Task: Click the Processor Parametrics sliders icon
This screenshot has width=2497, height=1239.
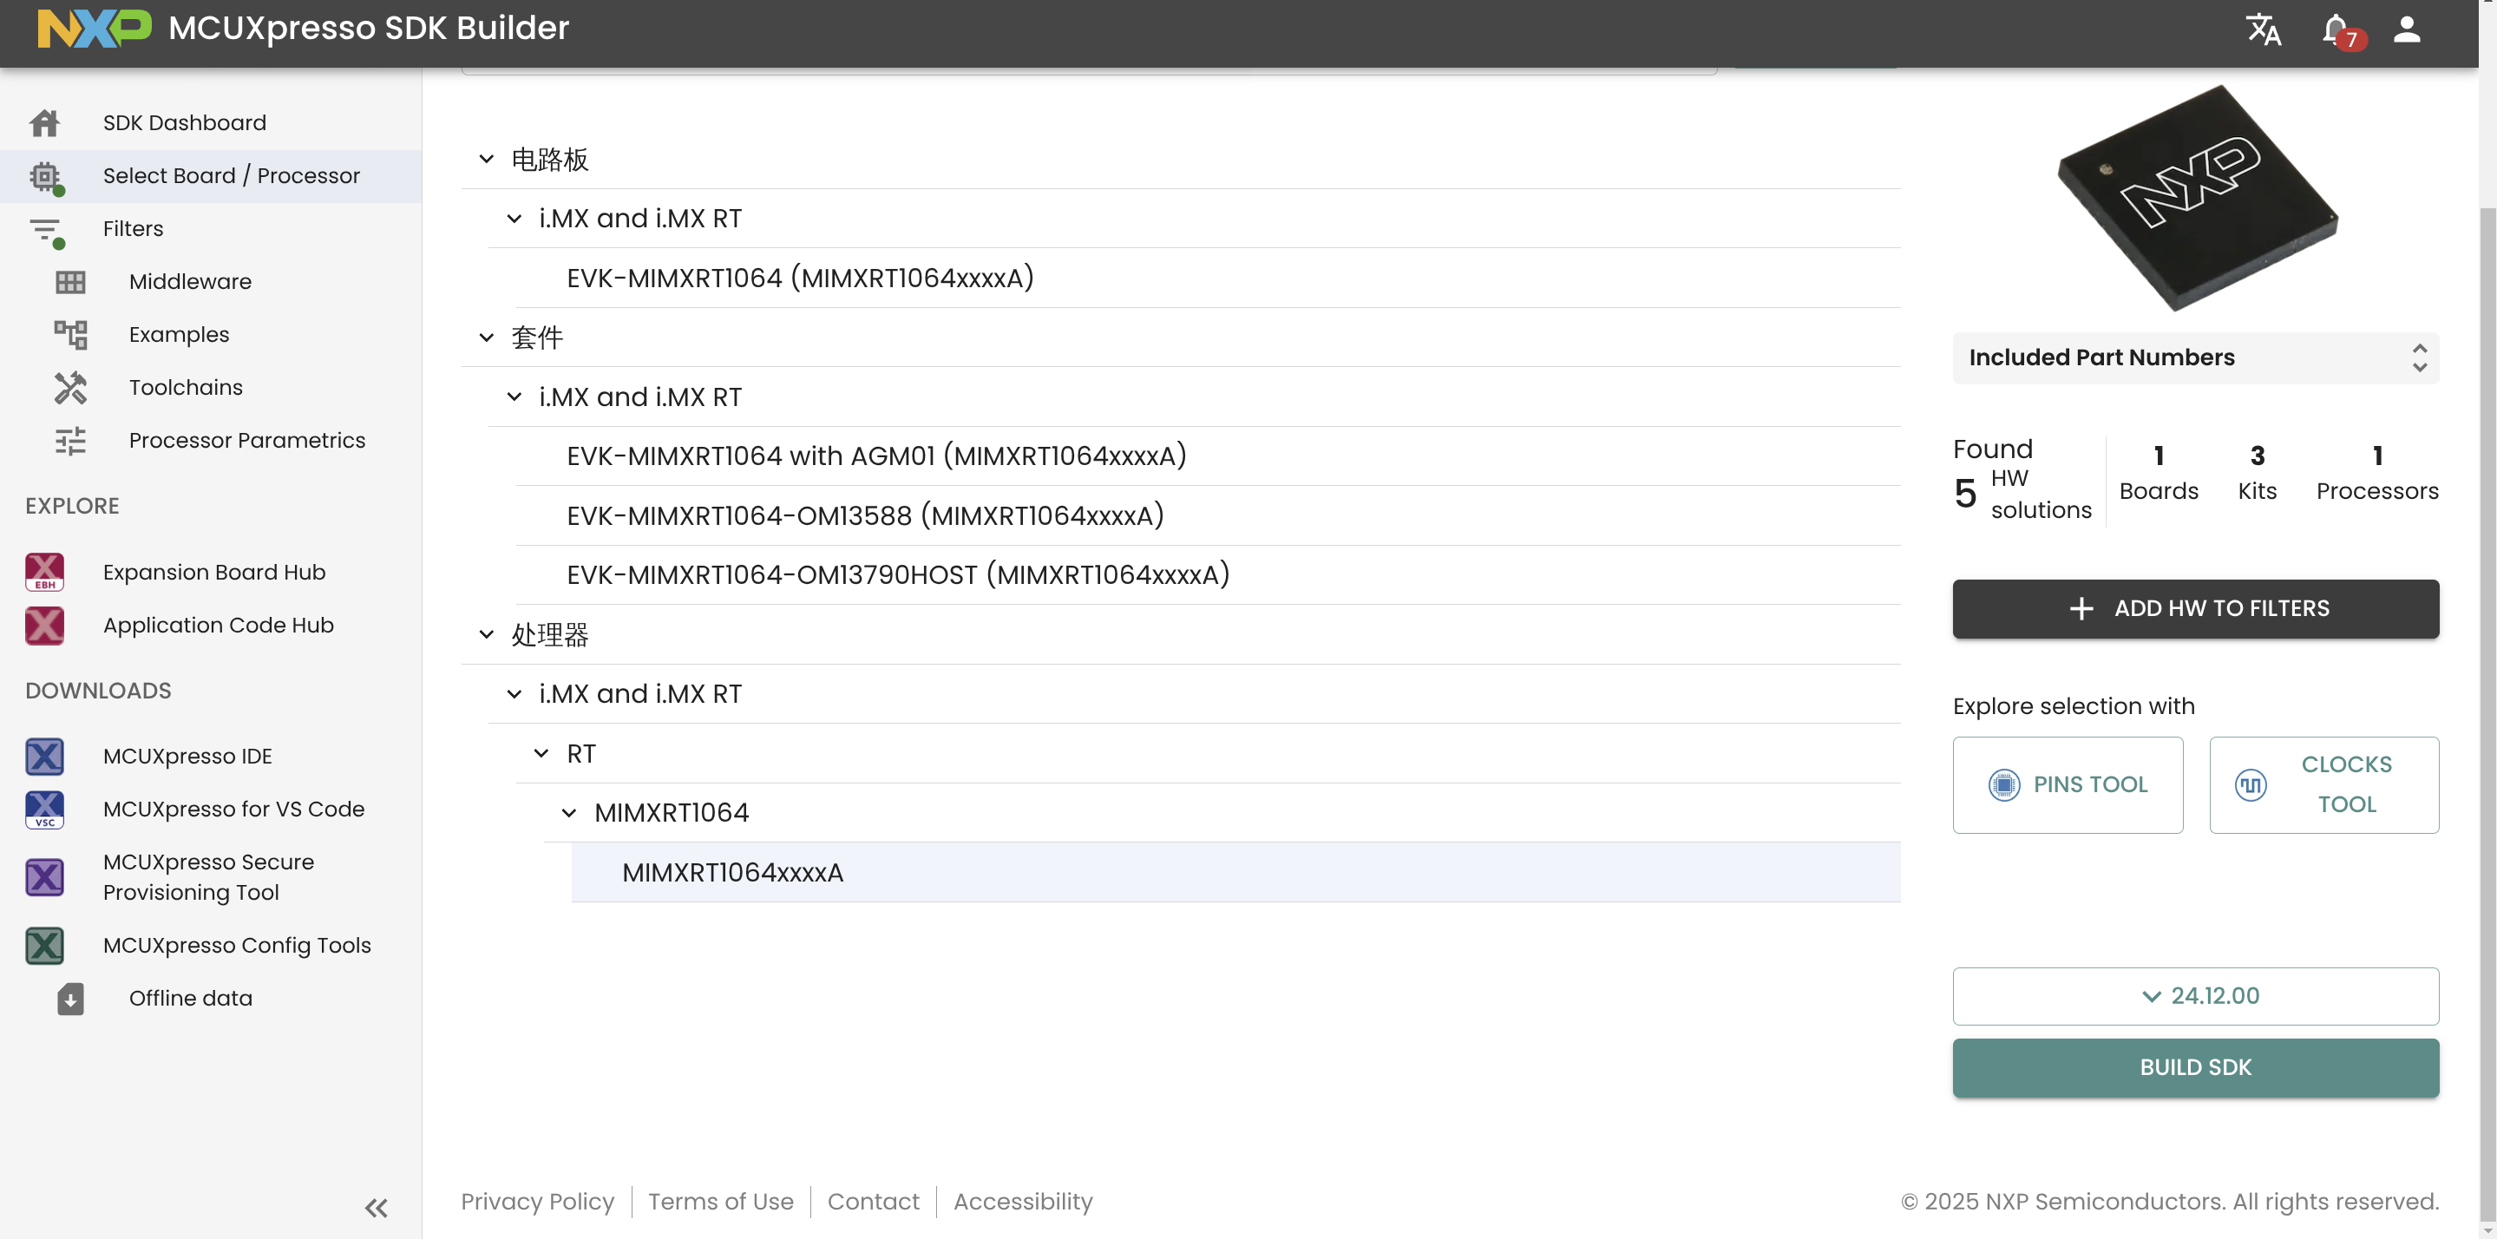Action: coord(69,441)
